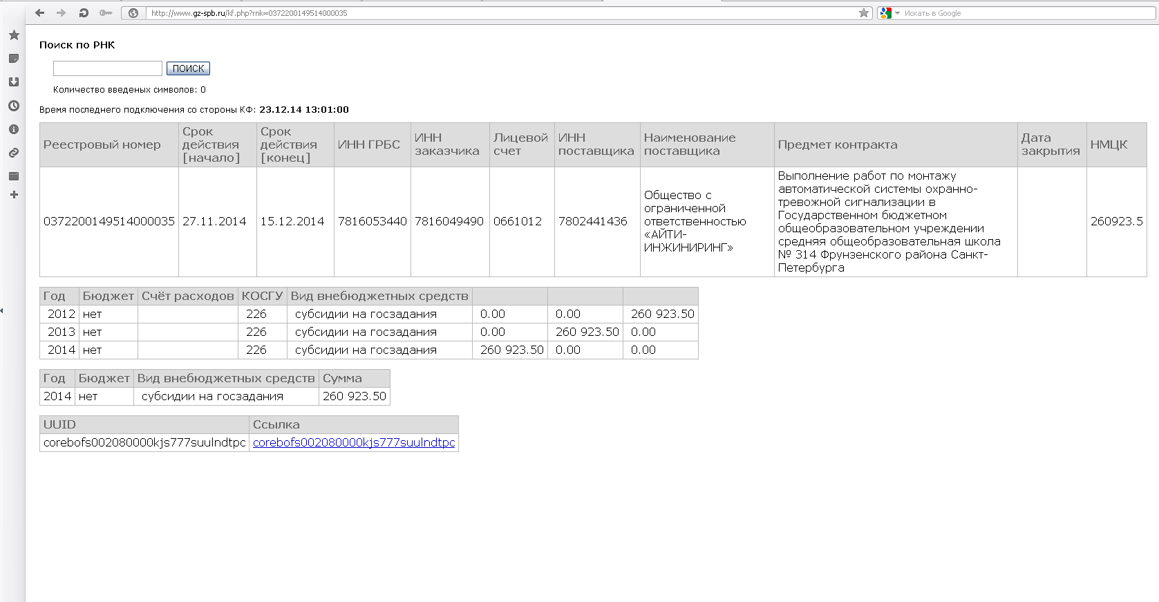Click the 'Ссылка' column header
Viewport: 1159px width, 602px height.
click(354, 424)
